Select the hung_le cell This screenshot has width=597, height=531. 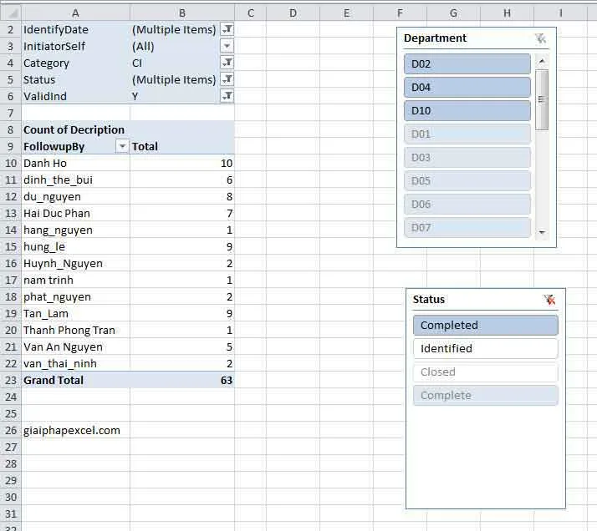coord(75,246)
